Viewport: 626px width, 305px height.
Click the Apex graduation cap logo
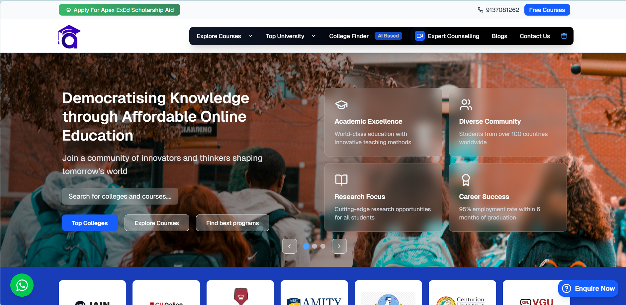click(69, 37)
